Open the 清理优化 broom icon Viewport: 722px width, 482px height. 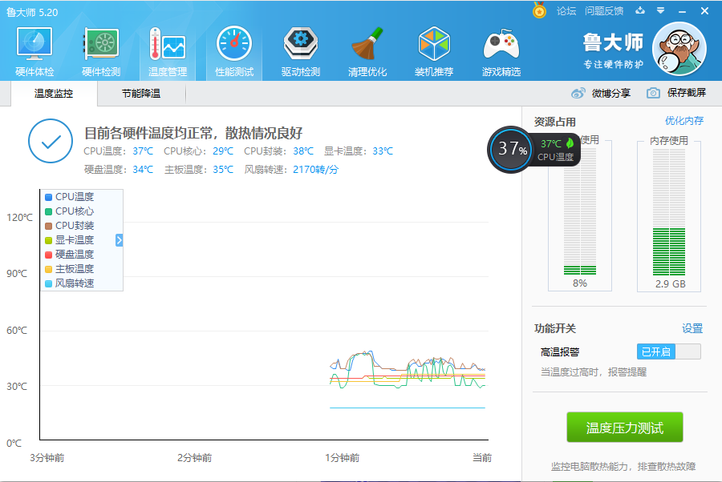[x=367, y=45]
